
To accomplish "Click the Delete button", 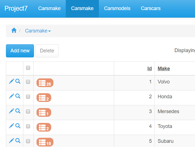I will tap(47, 51).
